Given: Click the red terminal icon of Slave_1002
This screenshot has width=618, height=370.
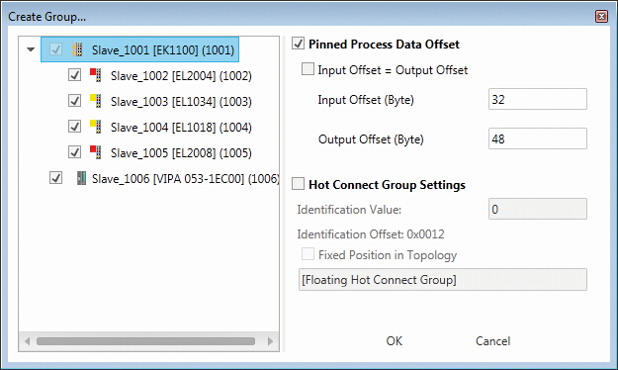Looking at the screenshot, I should coord(95,75).
